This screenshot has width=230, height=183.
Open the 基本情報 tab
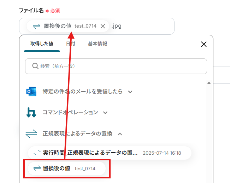tap(98, 44)
